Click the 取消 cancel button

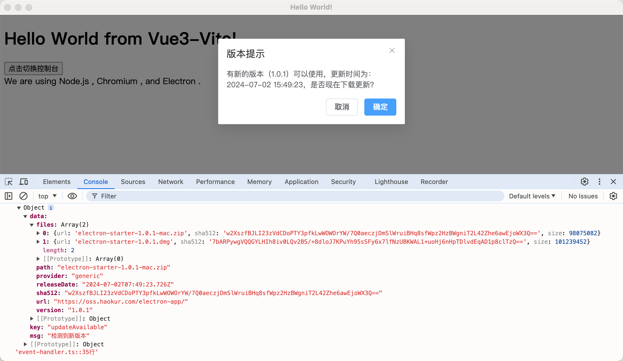342,107
